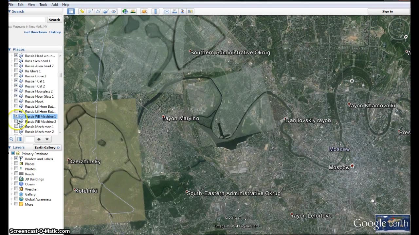Screen dimensions: 419x235
Task: Print the current view
Action: point(174,11)
